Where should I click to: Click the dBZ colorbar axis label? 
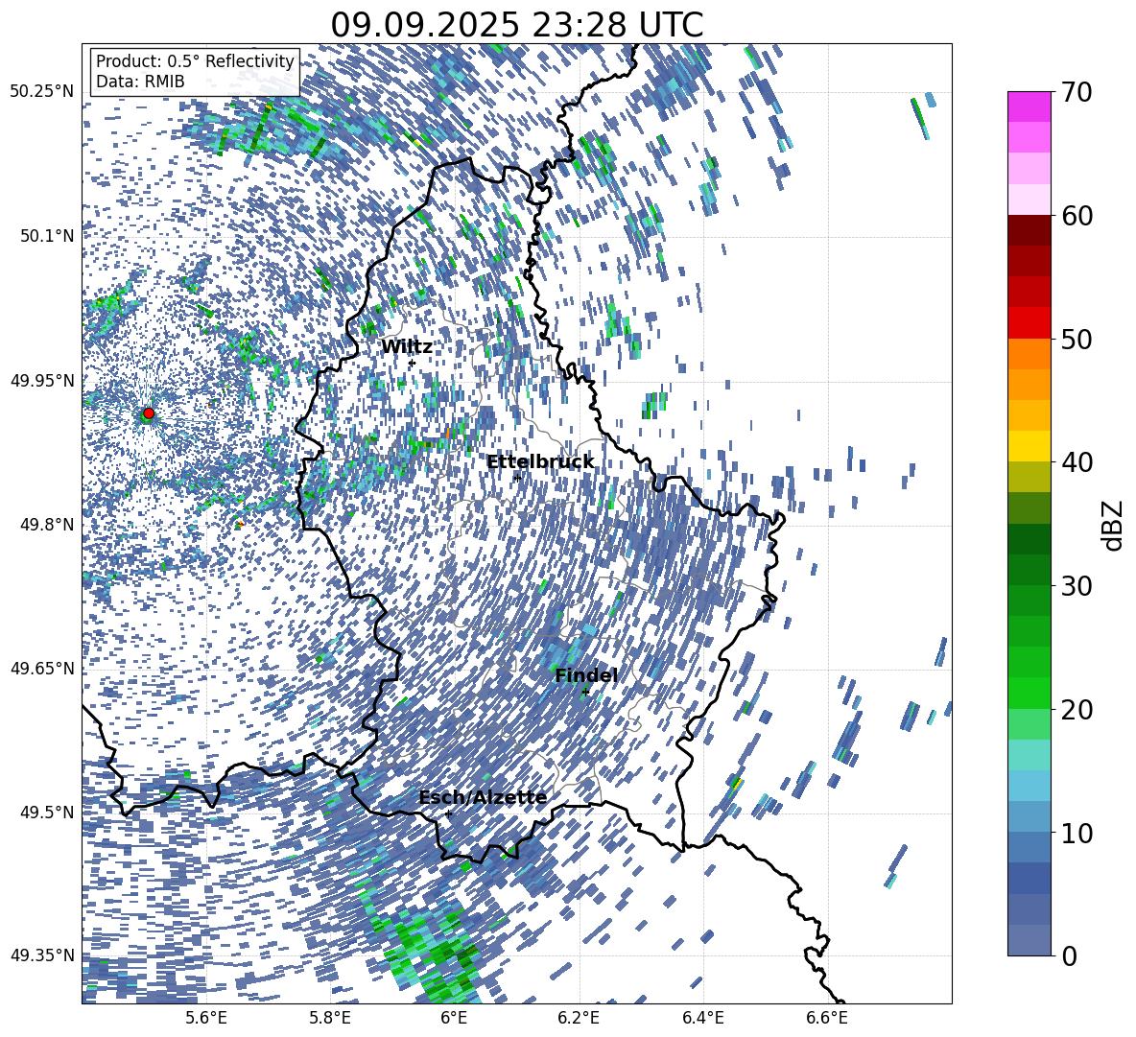pos(1114,524)
